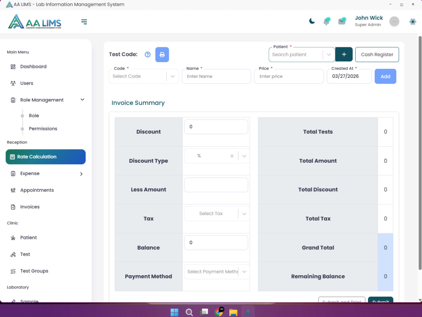Click the Users people icon

click(13, 83)
